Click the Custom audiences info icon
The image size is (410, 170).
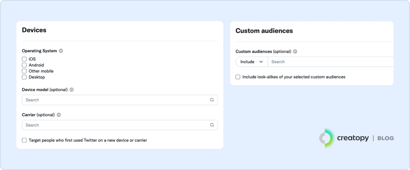(x=295, y=52)
